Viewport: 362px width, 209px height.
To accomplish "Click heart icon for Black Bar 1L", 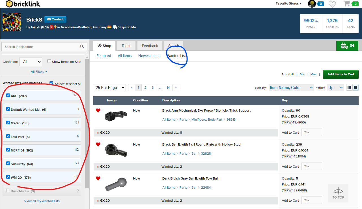I will [x=98, y=144].
